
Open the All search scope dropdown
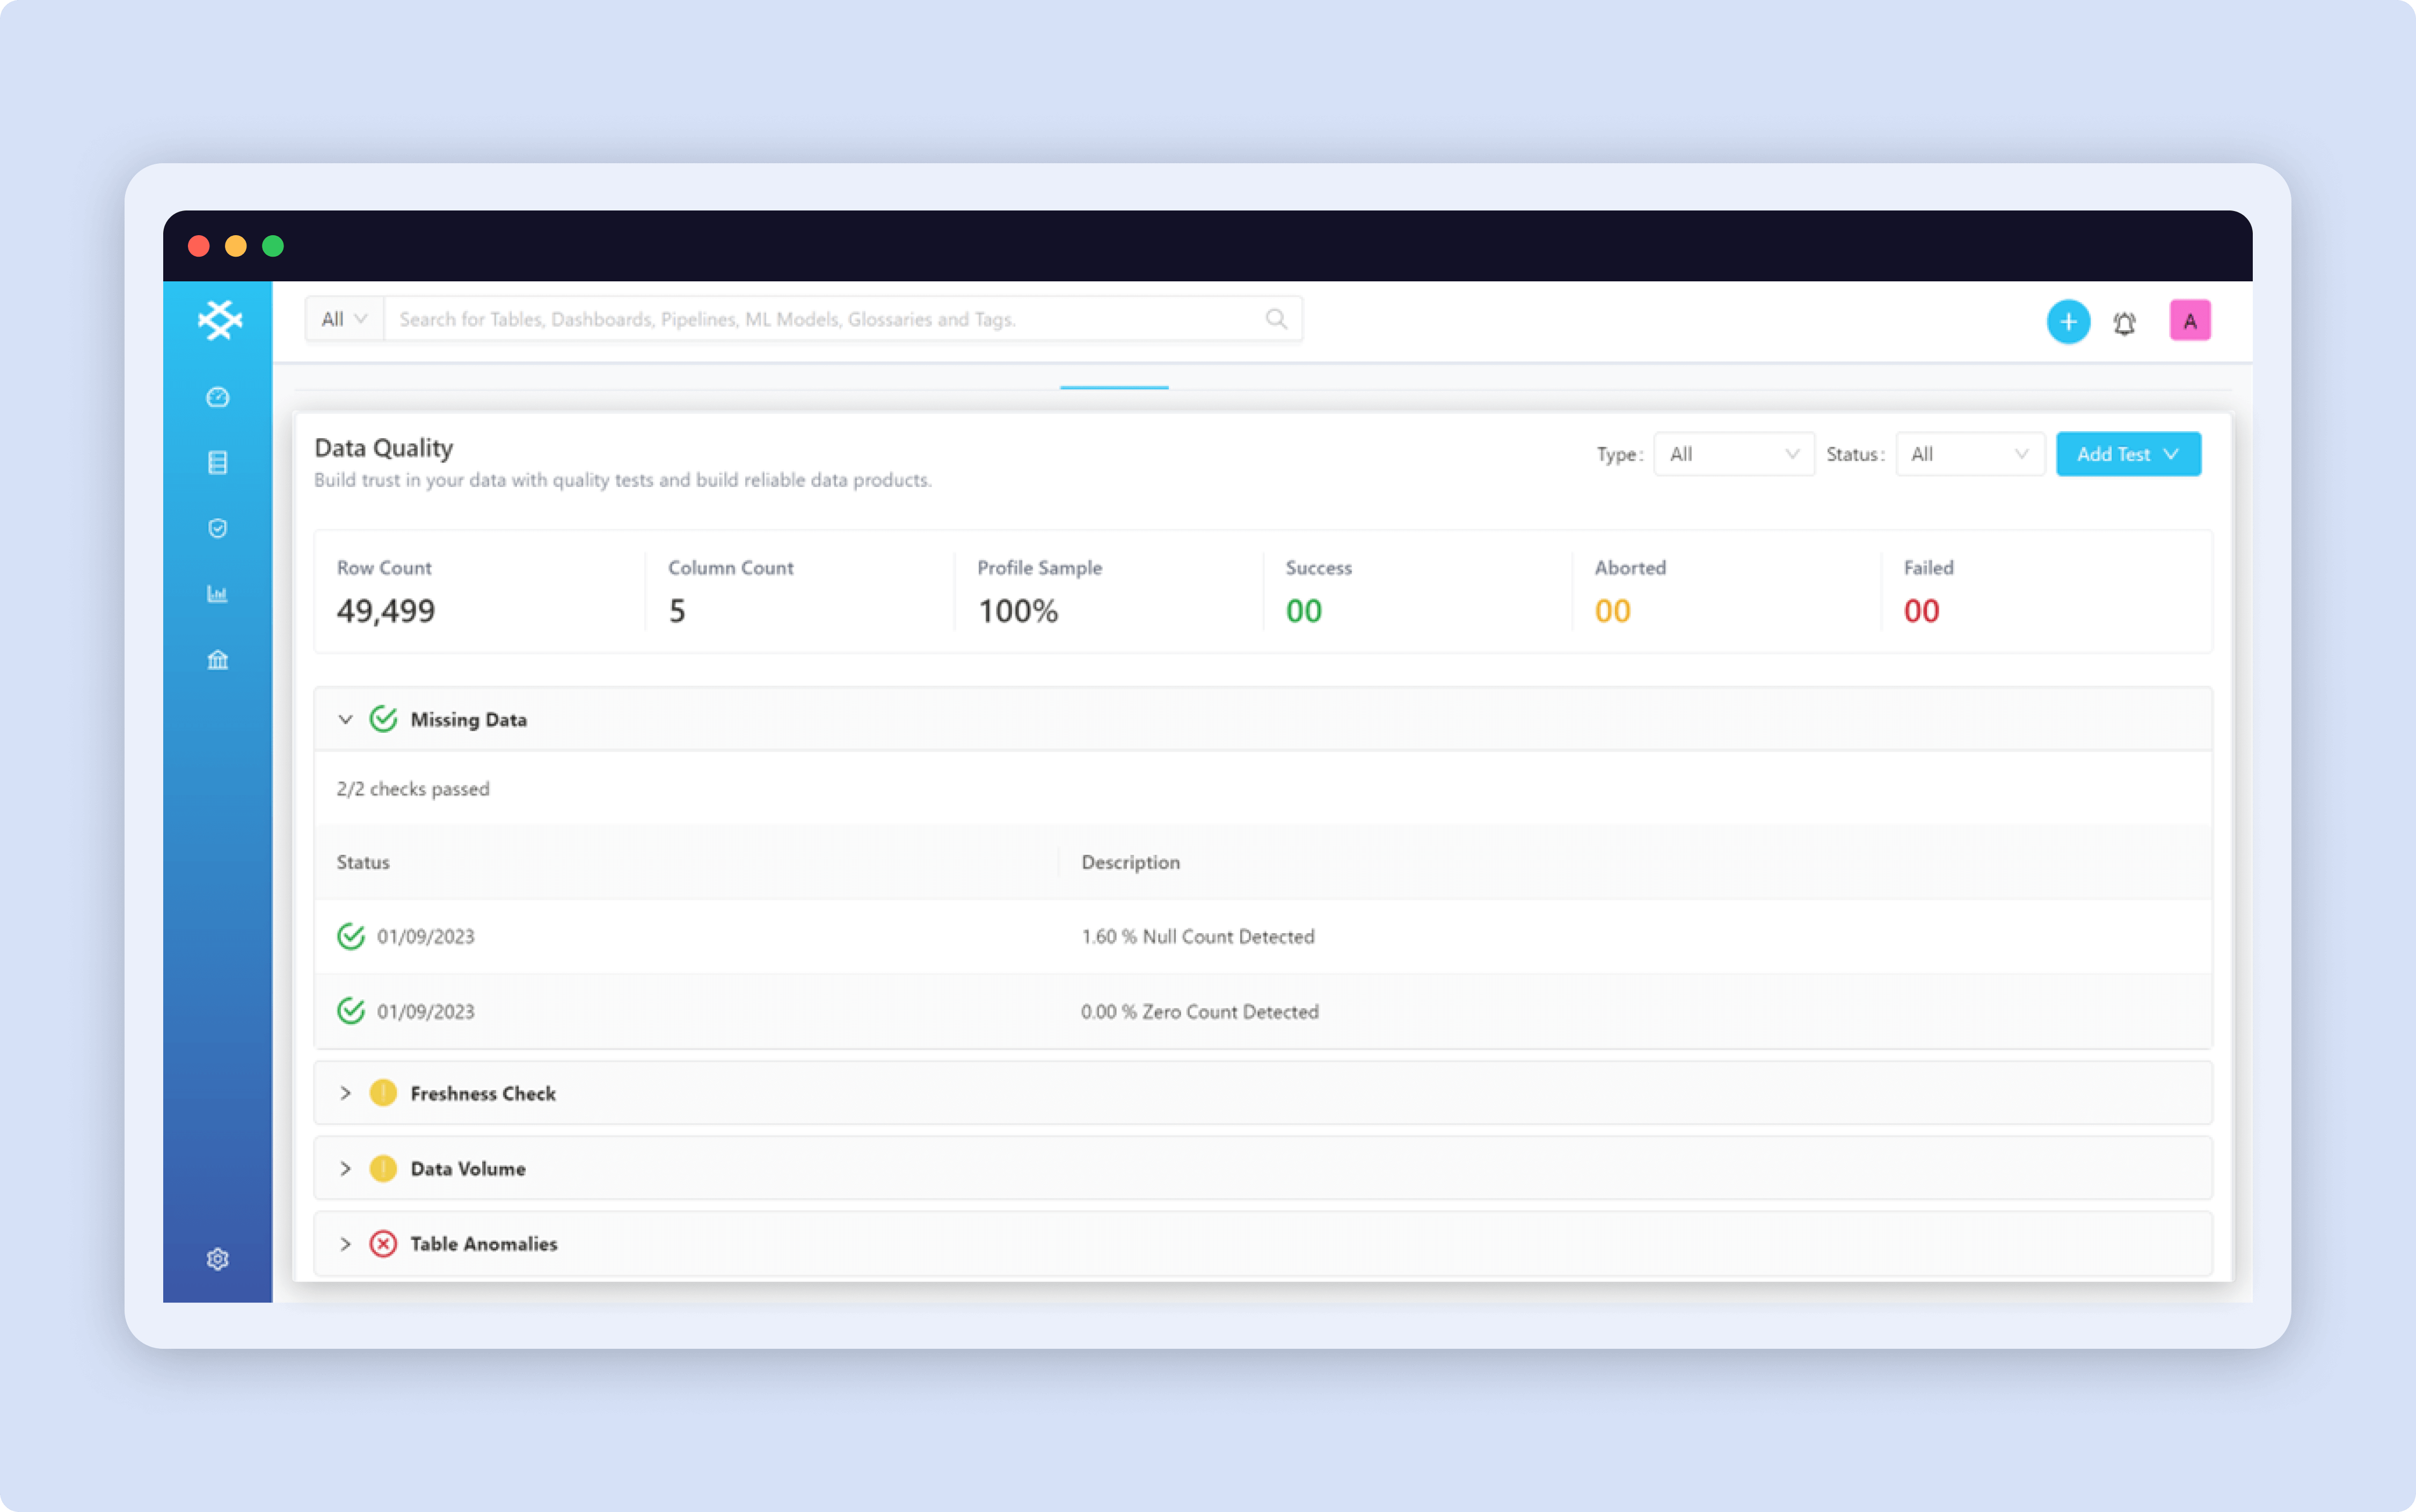point(344,319)
